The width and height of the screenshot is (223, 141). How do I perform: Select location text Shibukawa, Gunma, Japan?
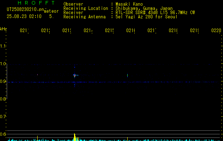144,8
